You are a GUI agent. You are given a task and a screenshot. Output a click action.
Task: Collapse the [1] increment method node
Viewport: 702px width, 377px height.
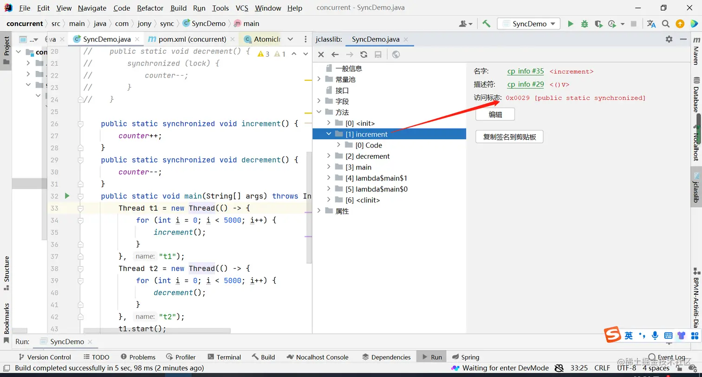point(329,134)
